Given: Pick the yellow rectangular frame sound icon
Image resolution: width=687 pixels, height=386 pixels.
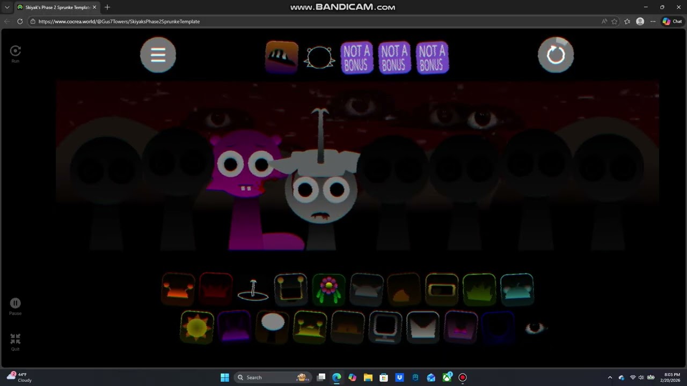Looking at the screenshot, I should pyautogui.click(x=442, y=289).
